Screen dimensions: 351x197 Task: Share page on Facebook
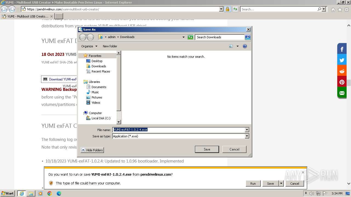click(x=342, y=49)
